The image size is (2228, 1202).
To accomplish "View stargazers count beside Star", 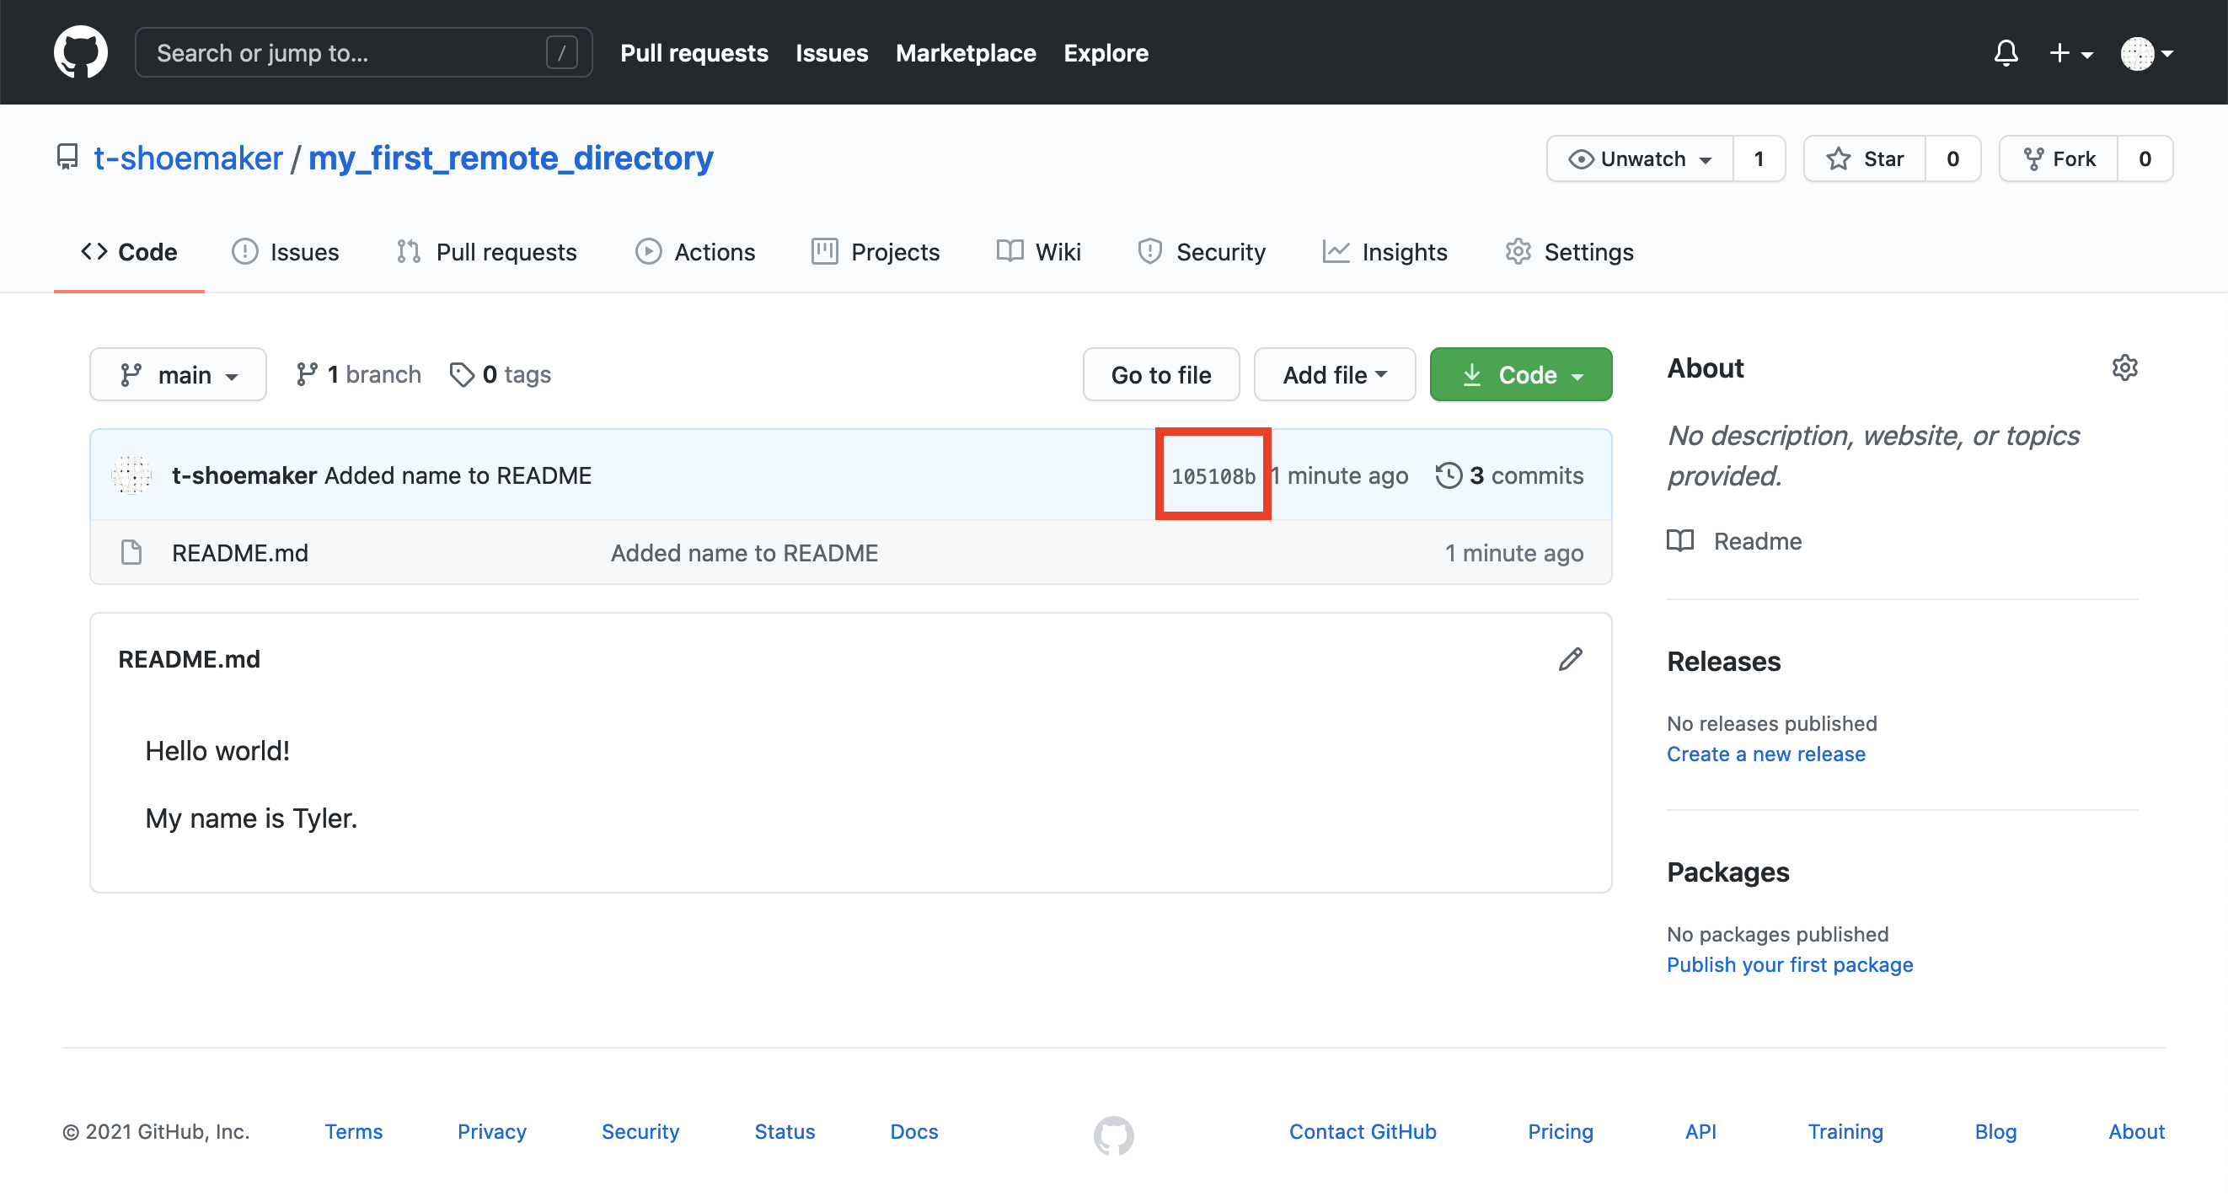I will [1953, 159].
